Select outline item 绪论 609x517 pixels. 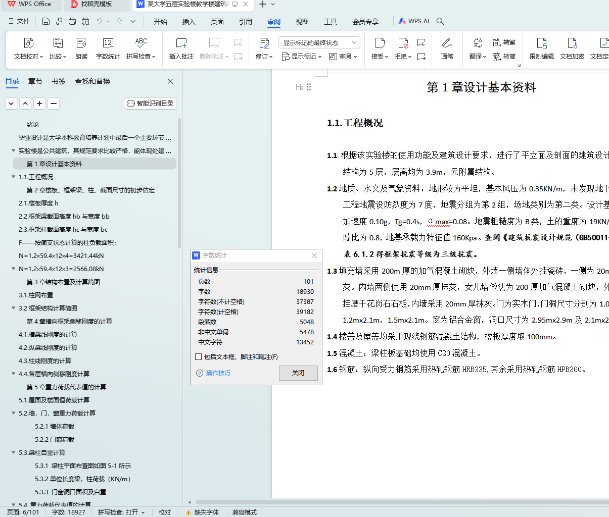(33, 124)
